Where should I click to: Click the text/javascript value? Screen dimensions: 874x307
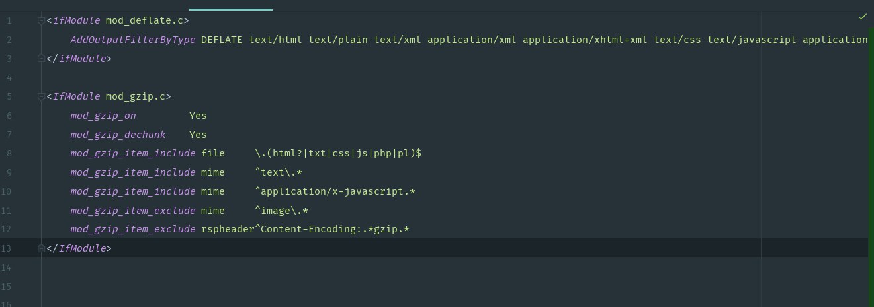pyautogui.click(x=752, y=40)
